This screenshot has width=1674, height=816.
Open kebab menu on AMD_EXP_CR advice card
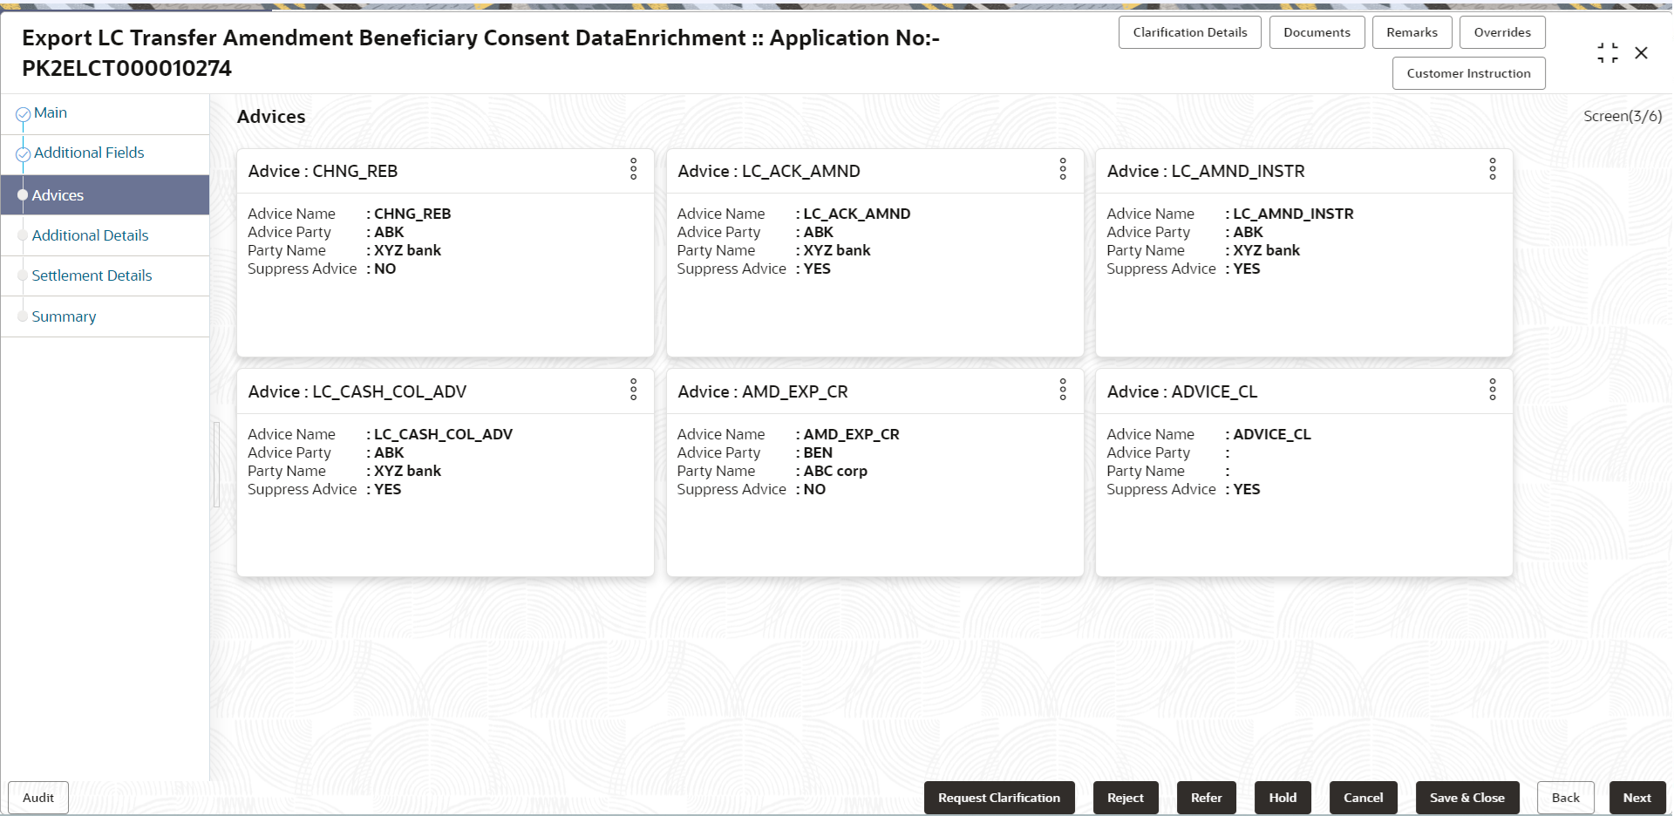(x=1063, y=390)
